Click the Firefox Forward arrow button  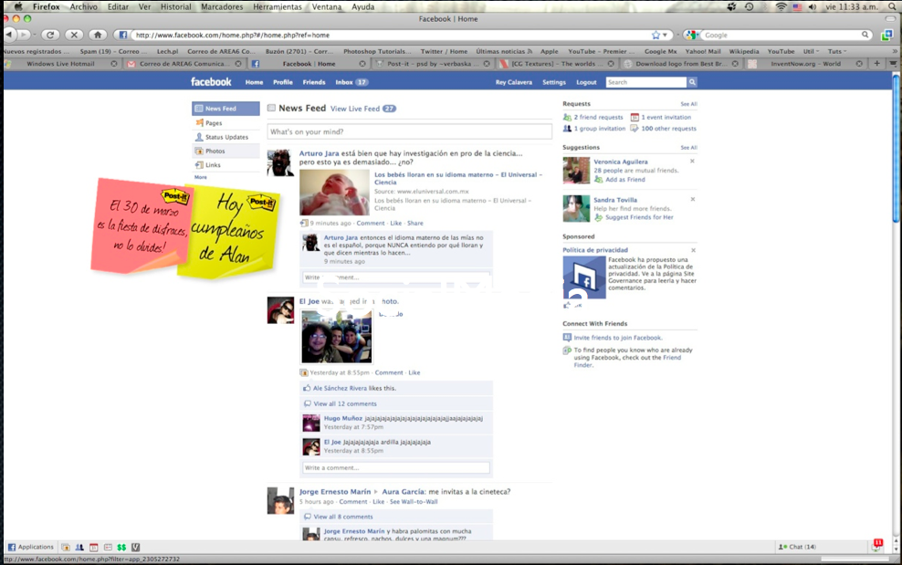tap(23, 35)
